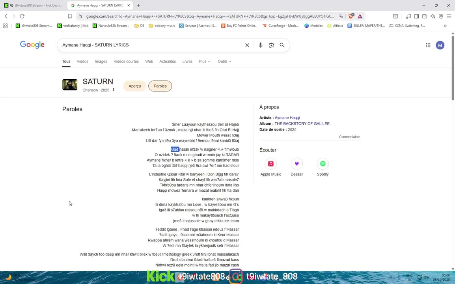Listen on Deezer
Viewport: 455px width, 284px height.
point(296,167)
